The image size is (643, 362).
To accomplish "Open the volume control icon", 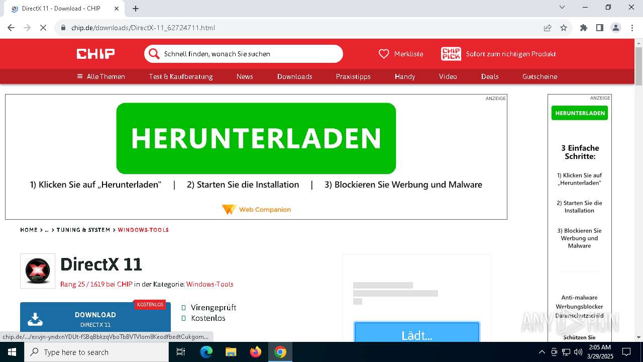I will 578,352.
